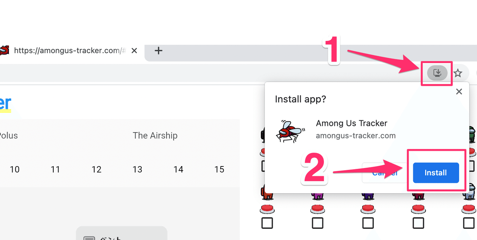Click the bookmark star in the toolbar
Image resolution: width=477 pixels, height=240 pixels.
pos(458,73)
